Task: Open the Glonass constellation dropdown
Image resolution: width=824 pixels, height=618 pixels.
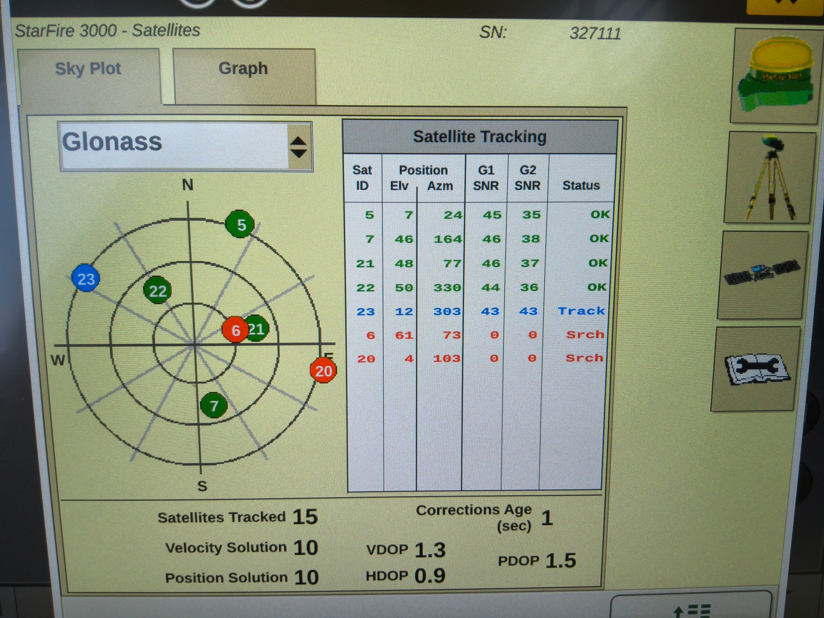Action: click(x=174, y=146)
